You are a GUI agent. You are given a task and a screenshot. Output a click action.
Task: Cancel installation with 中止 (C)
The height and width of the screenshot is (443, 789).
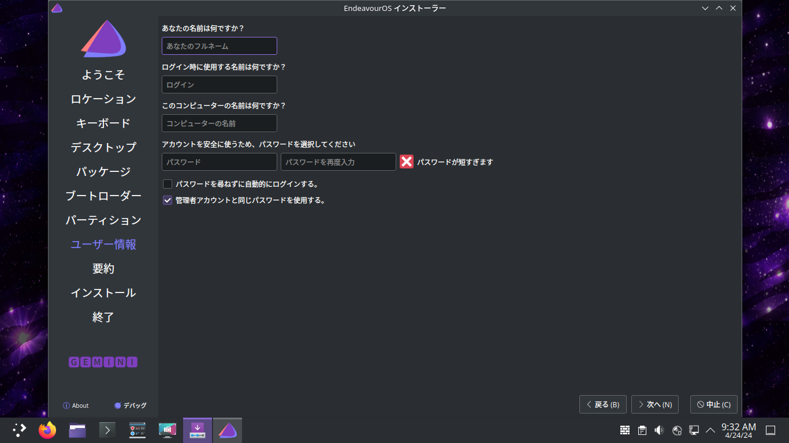pyautogui.click(x=714, y=404)
